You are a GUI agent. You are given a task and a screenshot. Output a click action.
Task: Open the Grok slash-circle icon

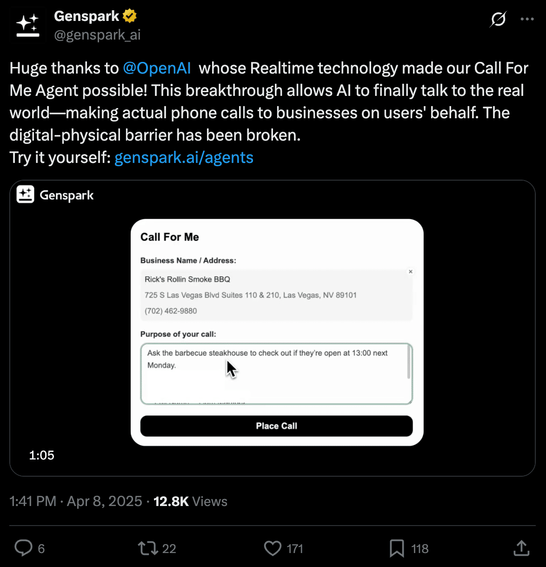[498, 20]
